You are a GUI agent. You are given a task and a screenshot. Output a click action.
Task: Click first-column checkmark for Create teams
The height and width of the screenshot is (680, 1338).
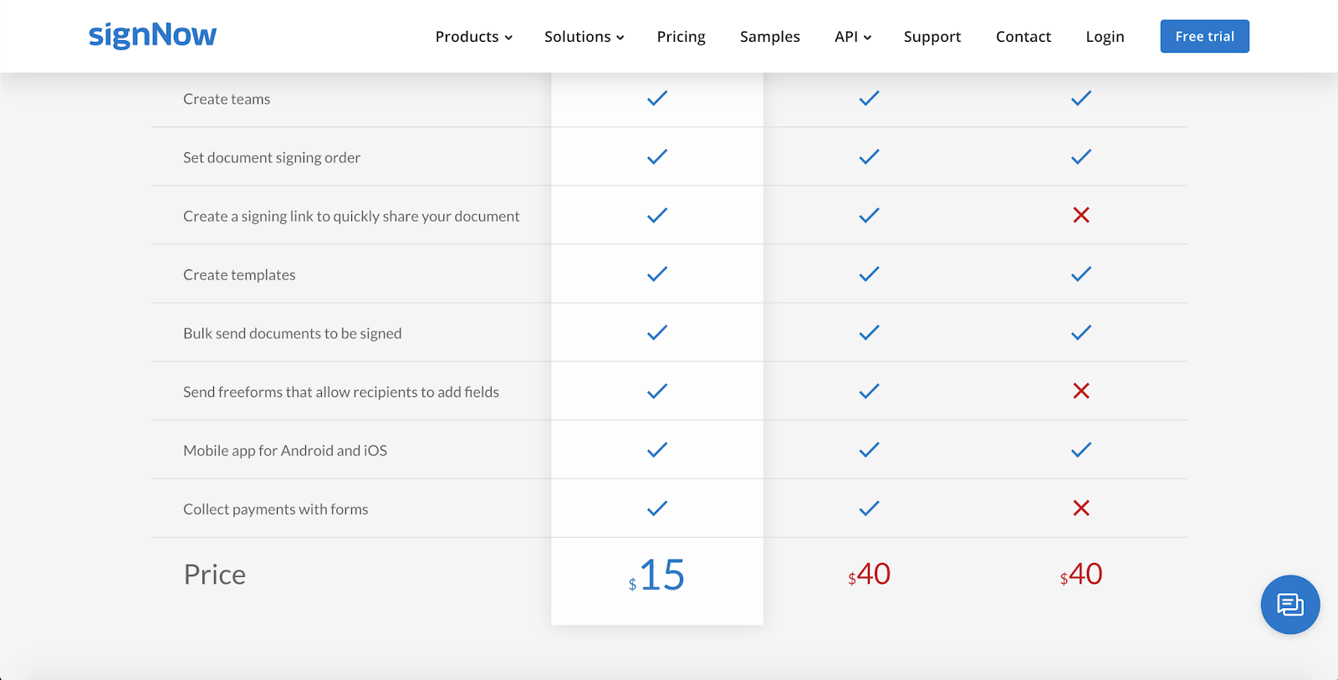(657, 99)
